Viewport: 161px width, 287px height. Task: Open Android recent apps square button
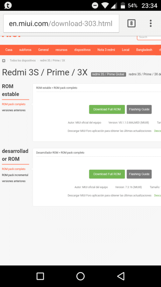[x=40, y=276]
